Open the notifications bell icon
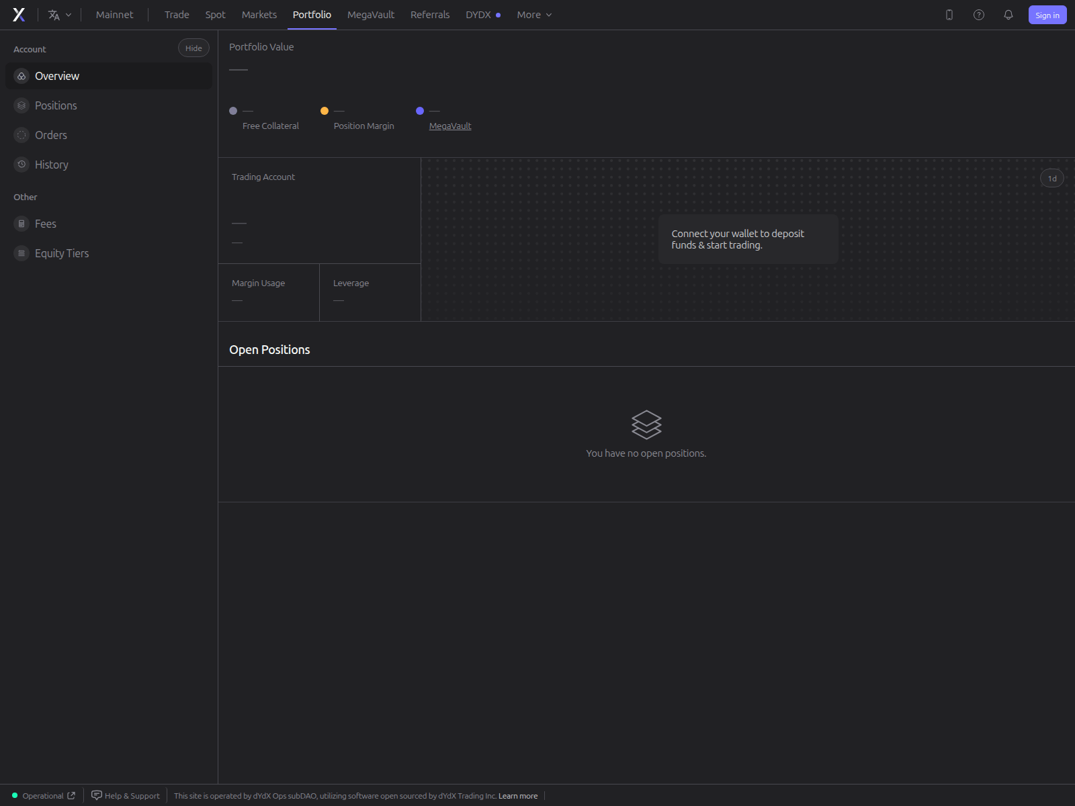 tap(1008, 15)
